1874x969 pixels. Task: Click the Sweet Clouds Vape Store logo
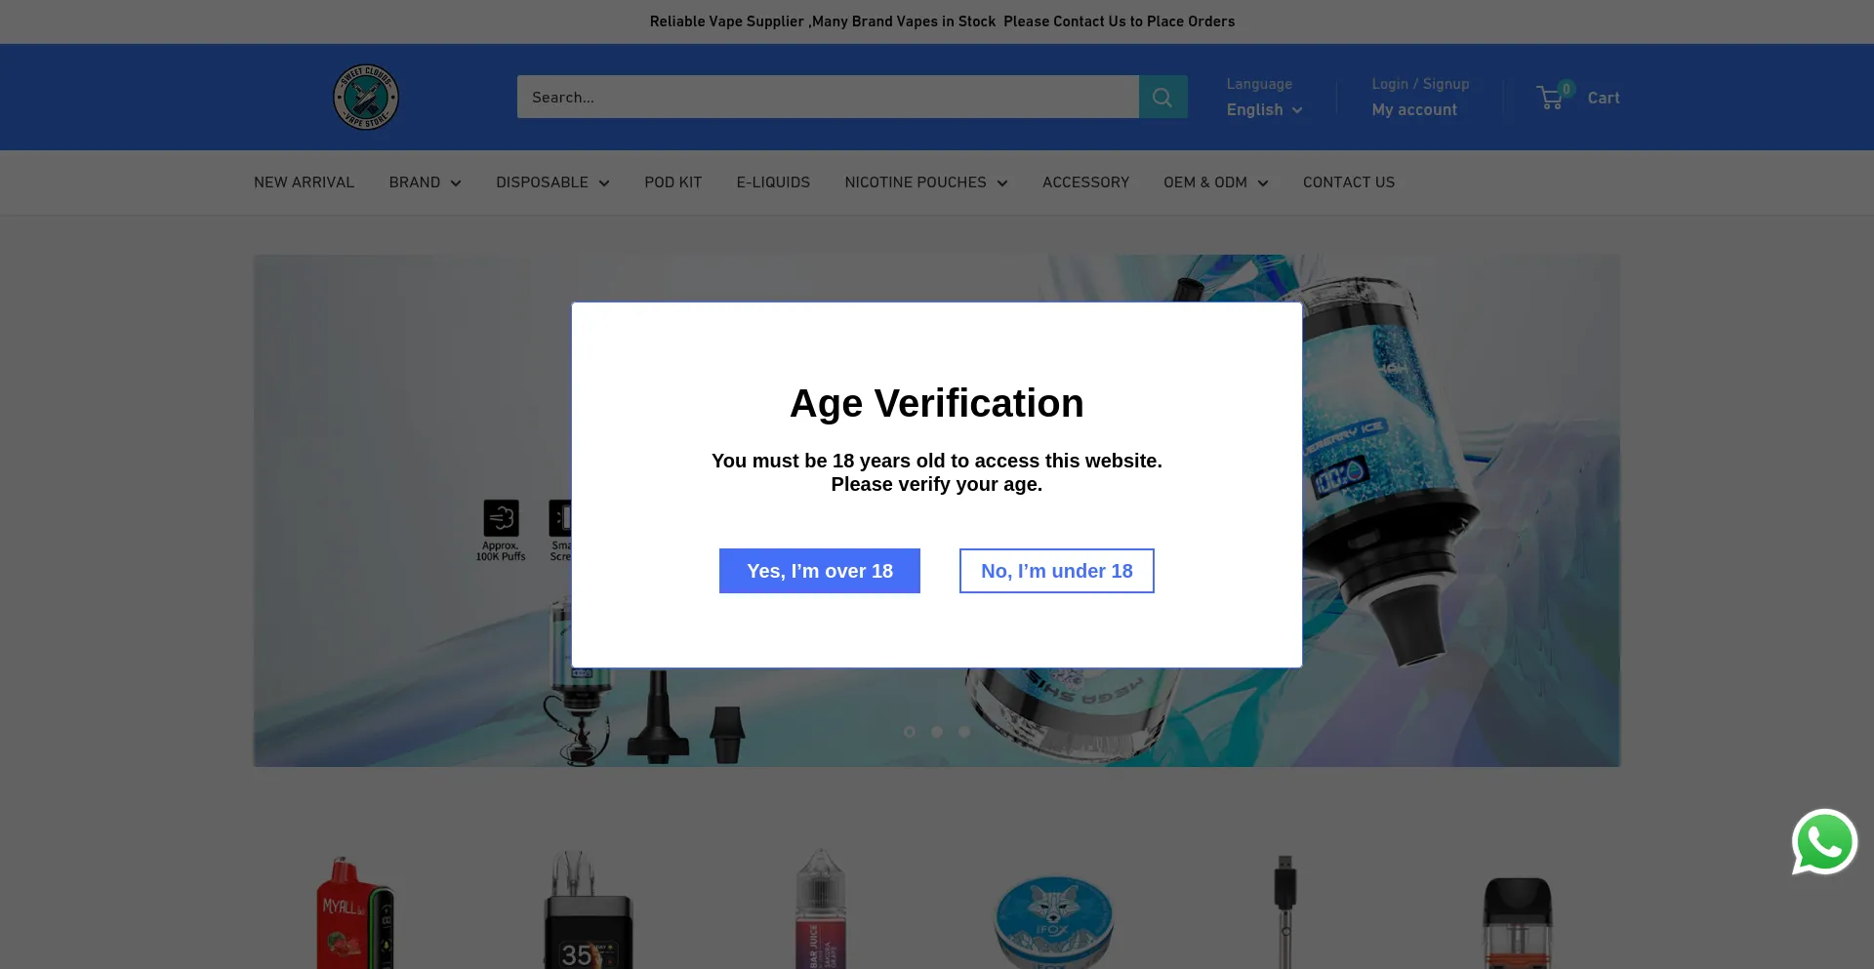point(366,97)
